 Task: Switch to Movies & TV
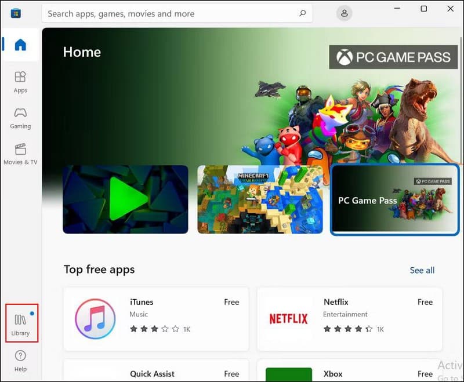tap(21, 154)
